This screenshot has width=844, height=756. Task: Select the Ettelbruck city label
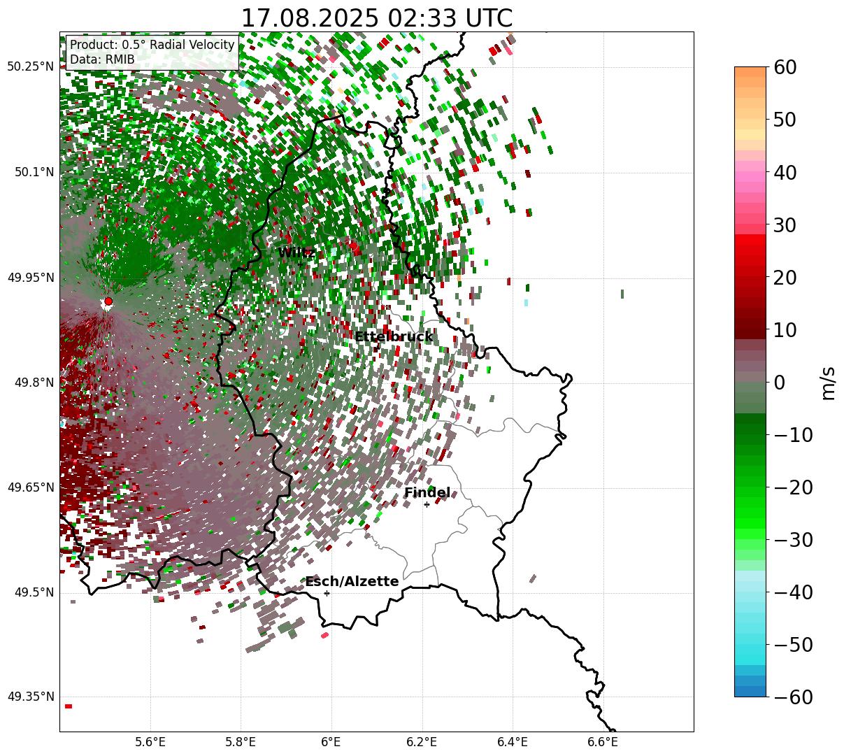[x=394, y=337]
